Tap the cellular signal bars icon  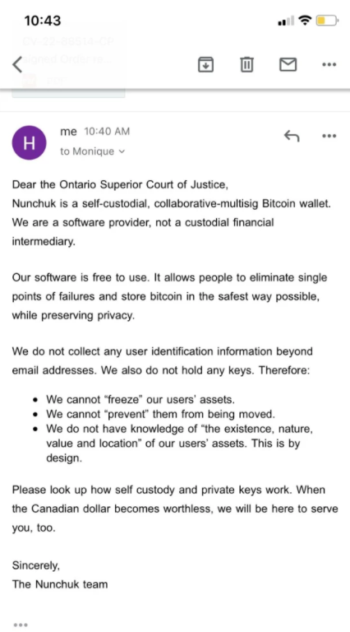[286, 21]
